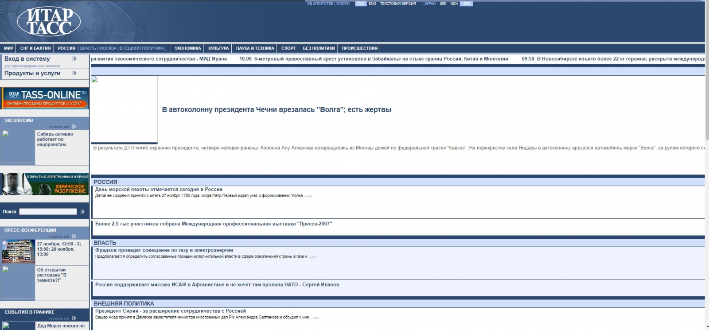Open the TASS-ONLINE banner
Screen dimensions: 709x330
pos(45,98)
